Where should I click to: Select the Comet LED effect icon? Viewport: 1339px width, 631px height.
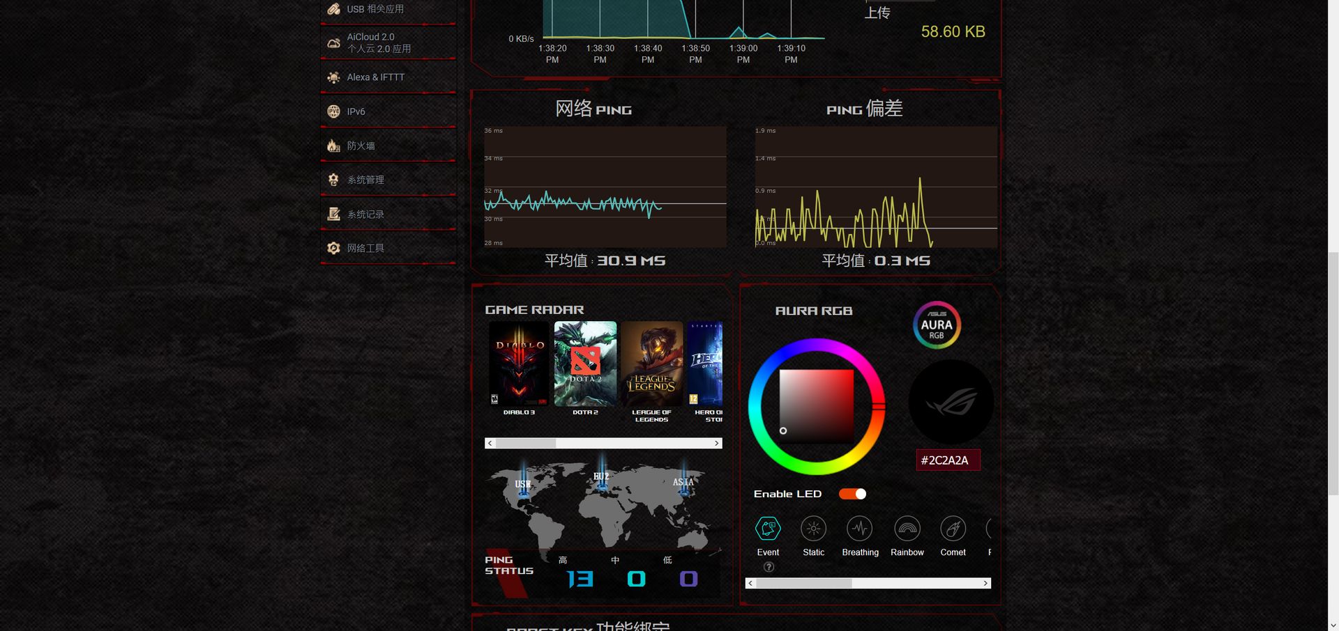pos(953,529)
